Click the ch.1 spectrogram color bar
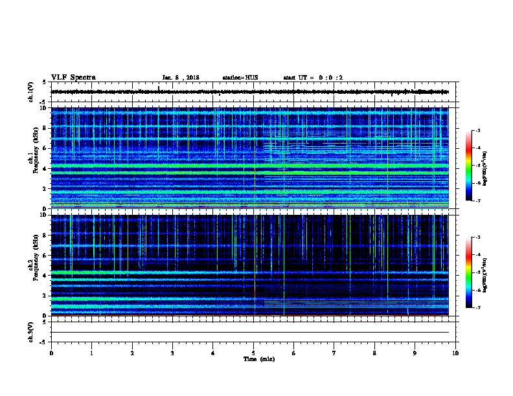 coord(469,166)
